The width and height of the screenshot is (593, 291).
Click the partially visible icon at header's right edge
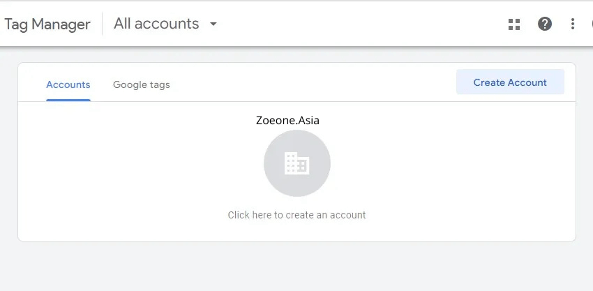point(592,24)
